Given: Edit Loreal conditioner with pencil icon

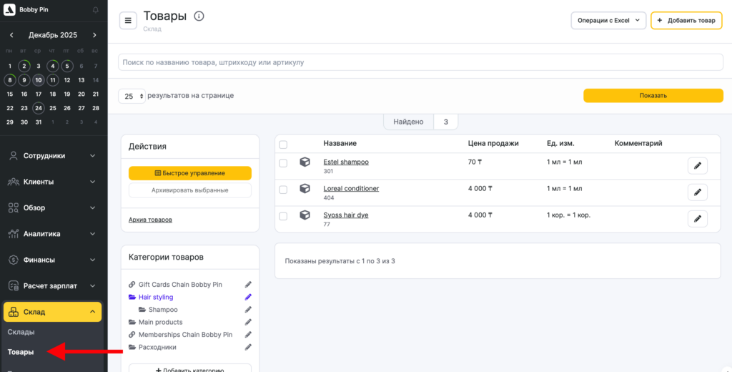Looking at the screenshot, I should tap(697, 192).
